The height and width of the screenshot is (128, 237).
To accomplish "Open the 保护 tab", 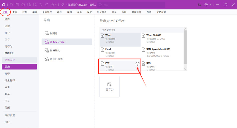I will pos(89,12).
